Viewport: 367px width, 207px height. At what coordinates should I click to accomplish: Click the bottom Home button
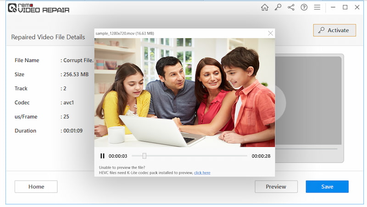coord(36,187)
